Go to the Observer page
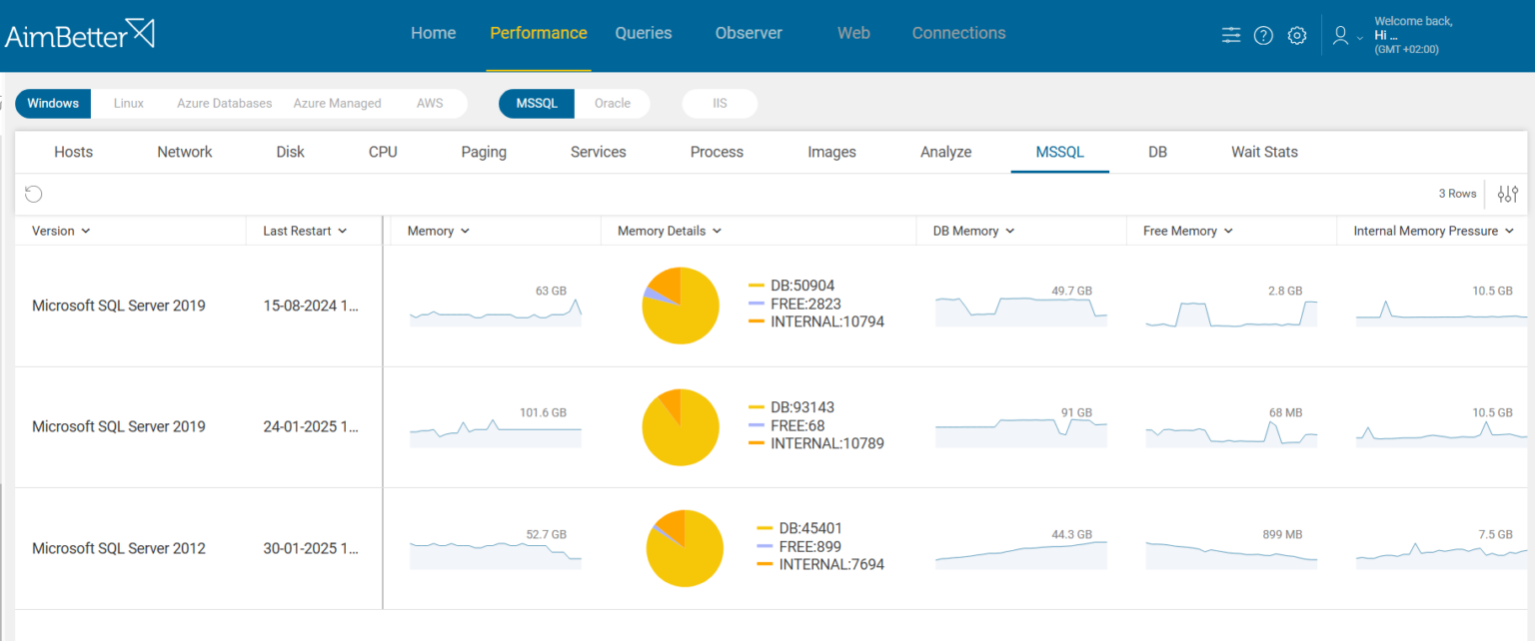Viewport: 1535px width, 641px height. click(749, 32)
